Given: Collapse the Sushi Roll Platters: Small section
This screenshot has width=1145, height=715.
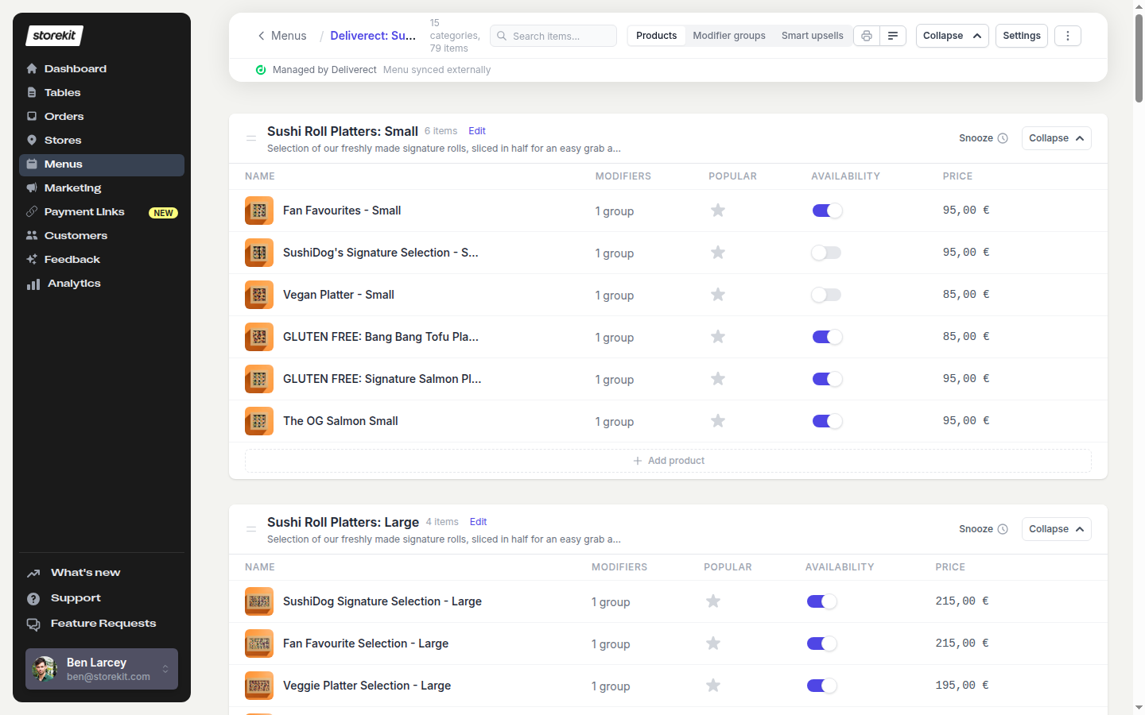Looking at the screenshot, I should (x=1056, y=138).
